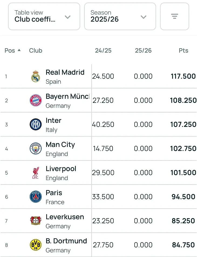197x257 pixels.
Task: Open the Table view dropdown
Action: coord(44,16)
